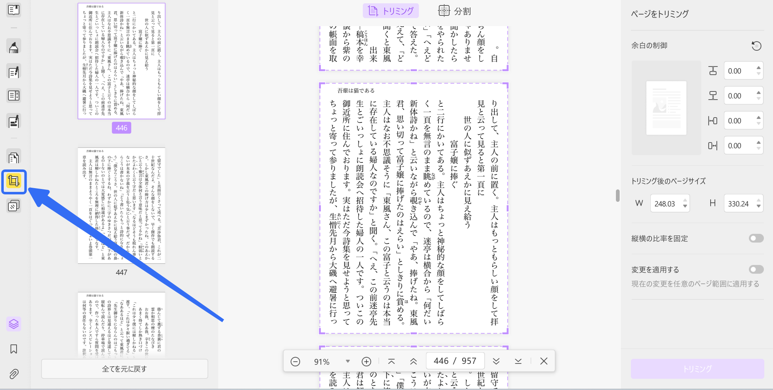Switch to Edit PDF mode icon
This screenshot has height=390, width=773.
[x=14, y=72]
